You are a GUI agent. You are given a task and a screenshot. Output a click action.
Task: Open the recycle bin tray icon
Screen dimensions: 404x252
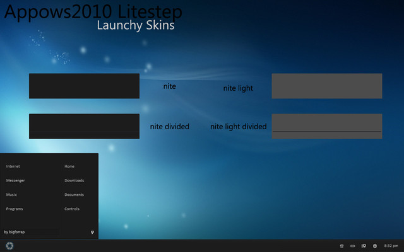coord(342,246)
